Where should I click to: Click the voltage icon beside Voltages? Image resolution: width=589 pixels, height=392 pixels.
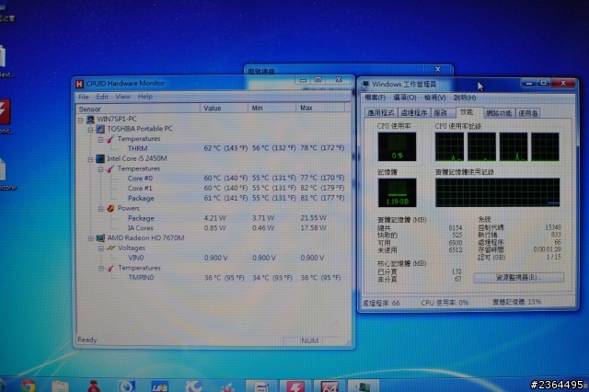110,248
